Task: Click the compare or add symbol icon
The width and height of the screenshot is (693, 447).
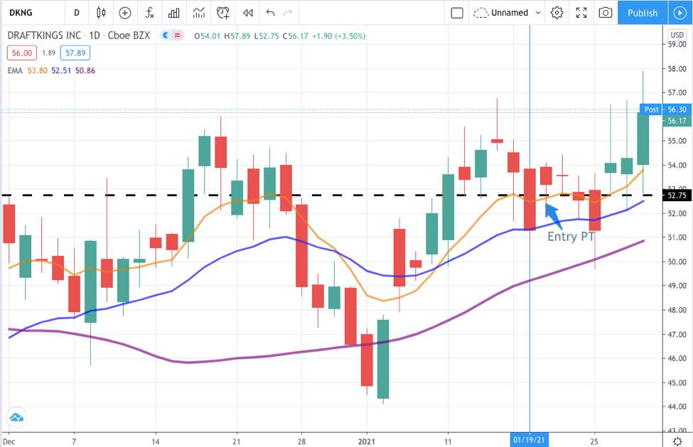Action: click(x=125, y=13)
